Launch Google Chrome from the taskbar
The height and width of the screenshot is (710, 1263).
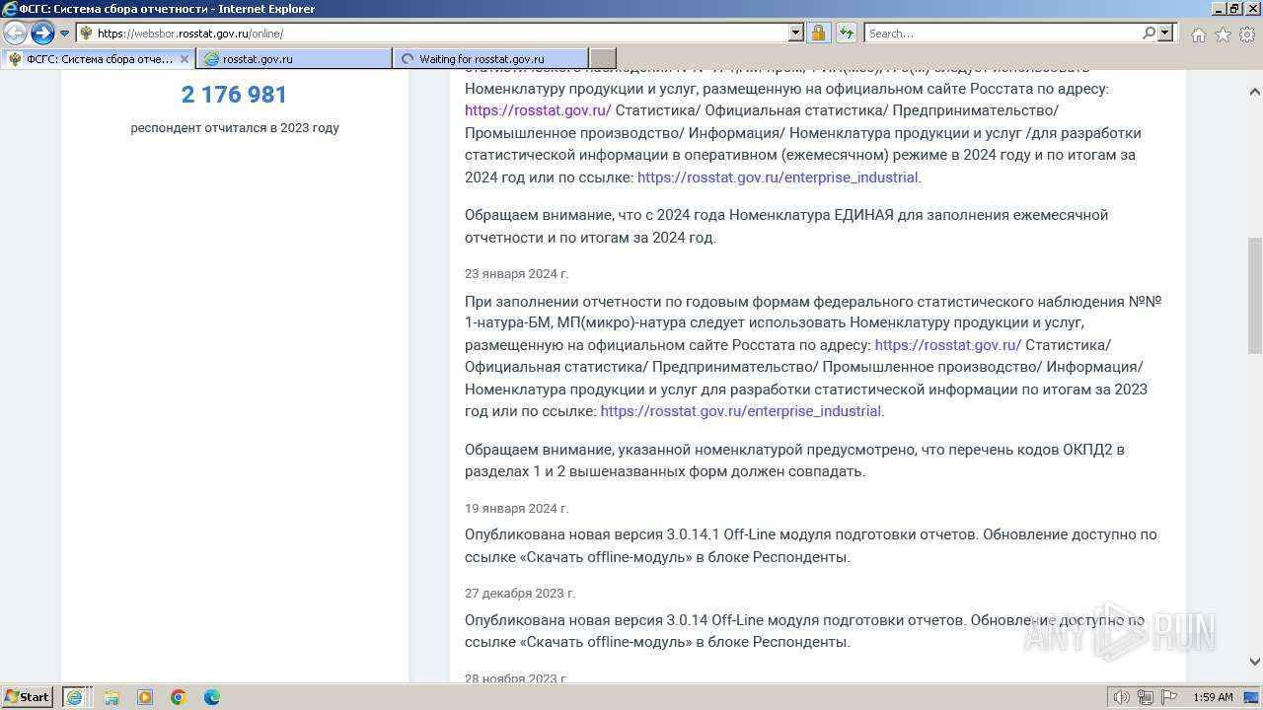(x=179, y=697)
